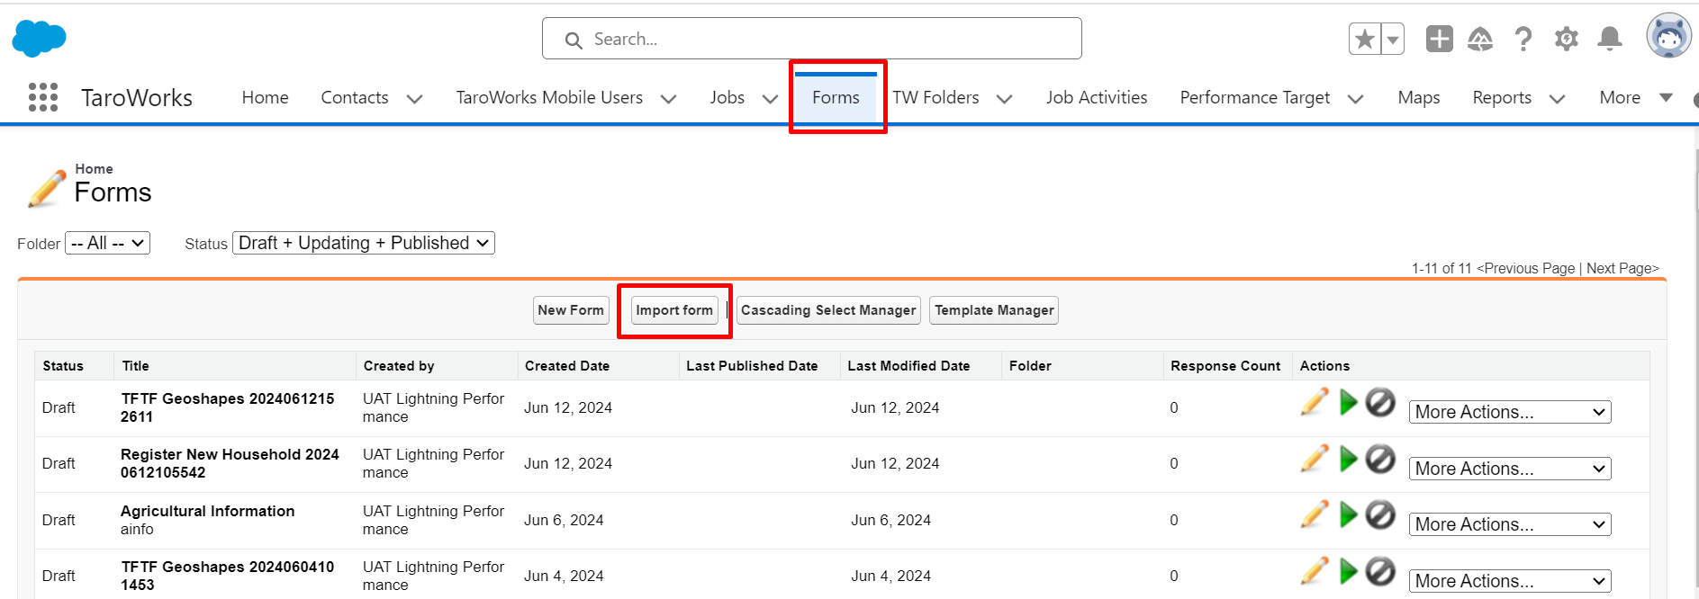Expand More Actions for Agricultural Information

1509,524
